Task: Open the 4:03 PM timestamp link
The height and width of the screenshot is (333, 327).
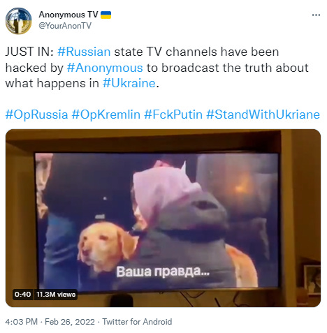Action: [x=21, y=322]
